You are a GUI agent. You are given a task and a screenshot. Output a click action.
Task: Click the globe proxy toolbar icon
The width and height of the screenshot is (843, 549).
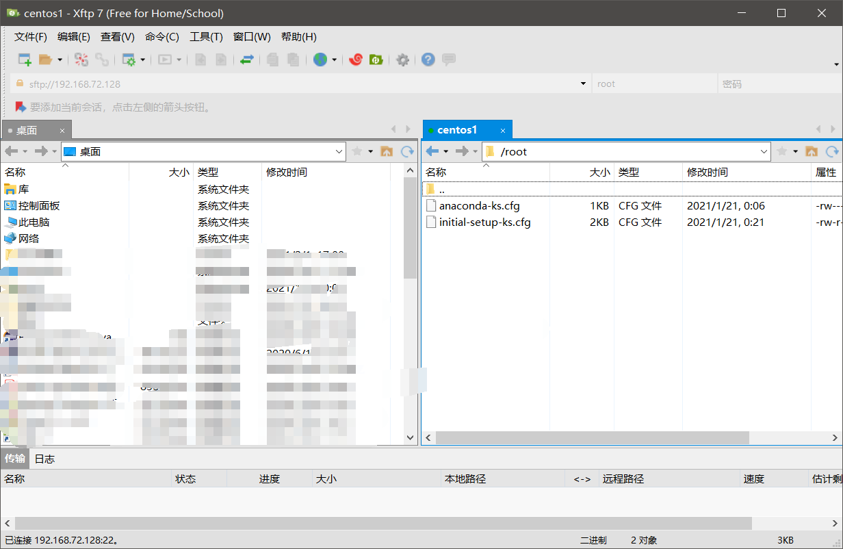tap(320, 60)
